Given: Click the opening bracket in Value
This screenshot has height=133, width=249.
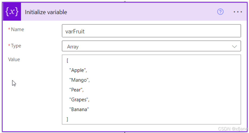Looking at the screenshot, I should coord(67,61).
